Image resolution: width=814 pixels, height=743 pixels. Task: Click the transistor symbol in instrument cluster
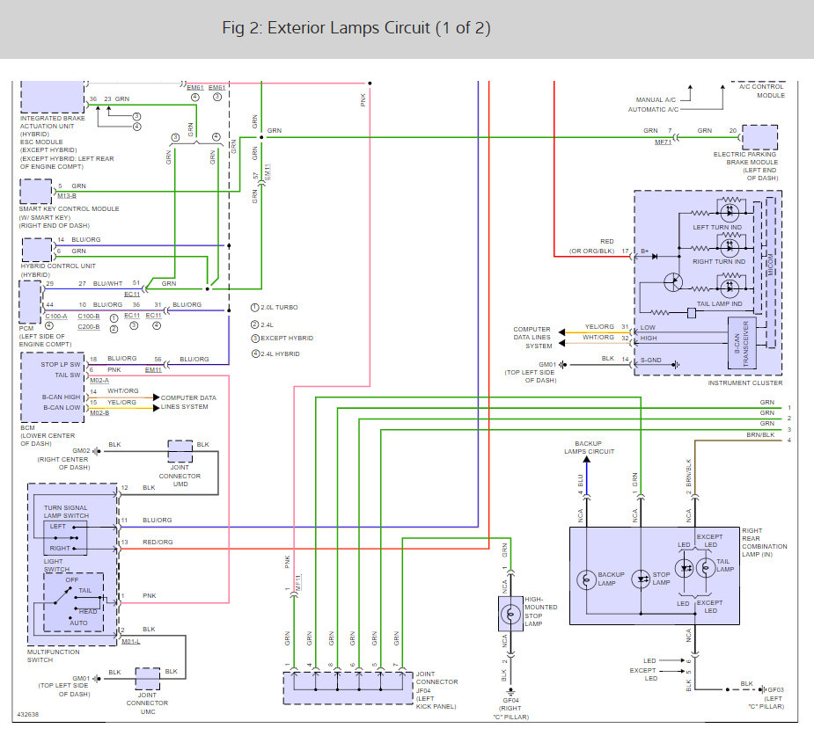673,282
